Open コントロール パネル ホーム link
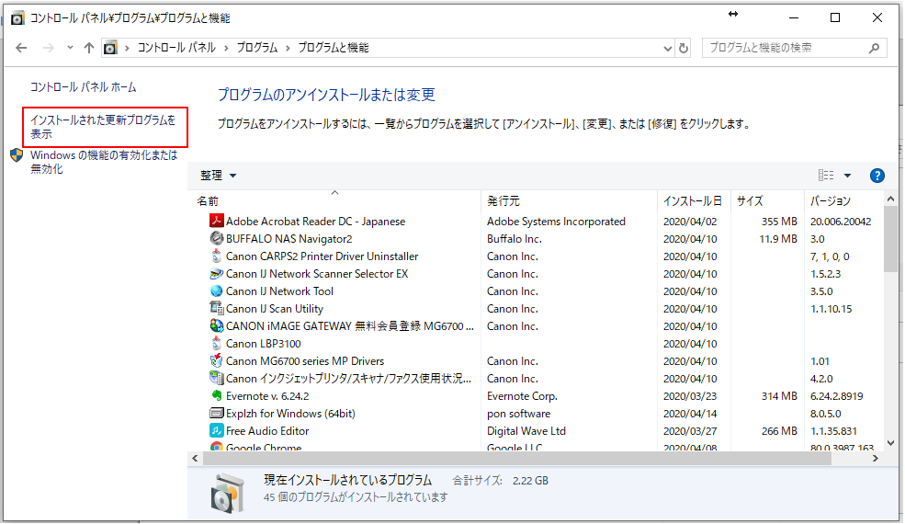This screenshot has width=905, height=524. [x=83, y=86]
